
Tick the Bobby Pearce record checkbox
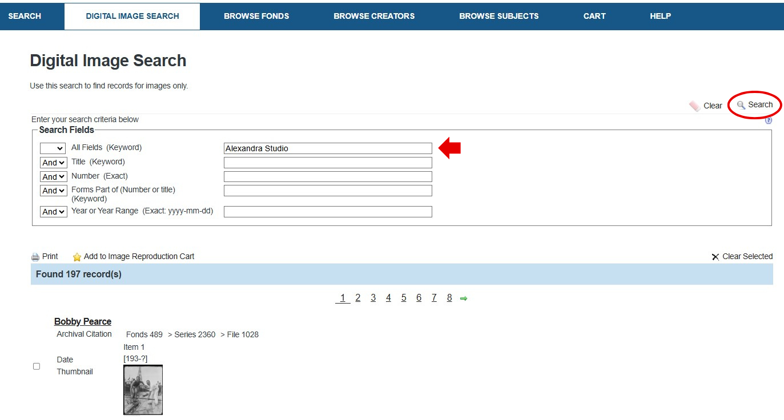tap(37, 366)
